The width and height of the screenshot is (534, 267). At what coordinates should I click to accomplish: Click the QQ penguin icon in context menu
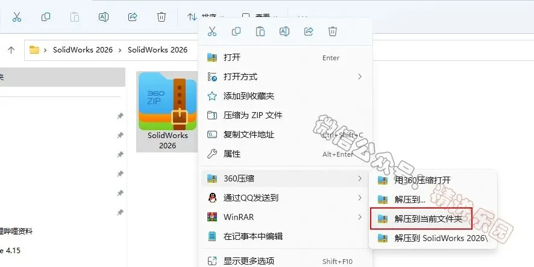(x=212, y=198)
